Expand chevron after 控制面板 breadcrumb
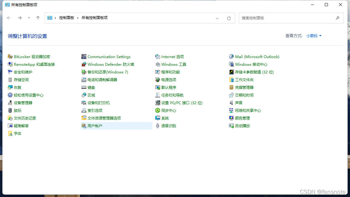Screen dimensions: 350x197 click(x=78, y=18)
